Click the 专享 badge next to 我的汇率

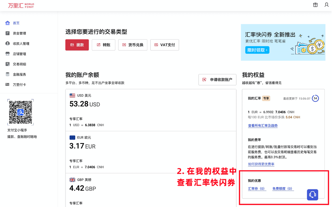pyautogui.click(x=266, y=98)
